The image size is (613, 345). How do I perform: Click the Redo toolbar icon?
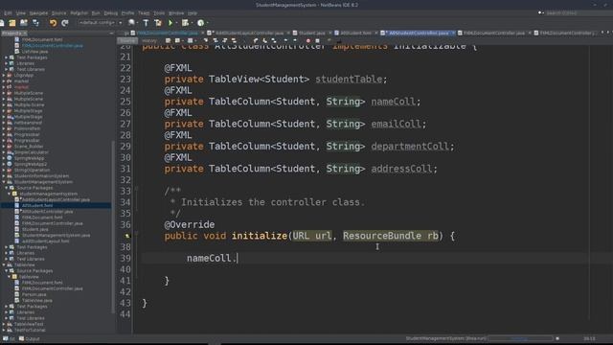(x=65, y=23)
